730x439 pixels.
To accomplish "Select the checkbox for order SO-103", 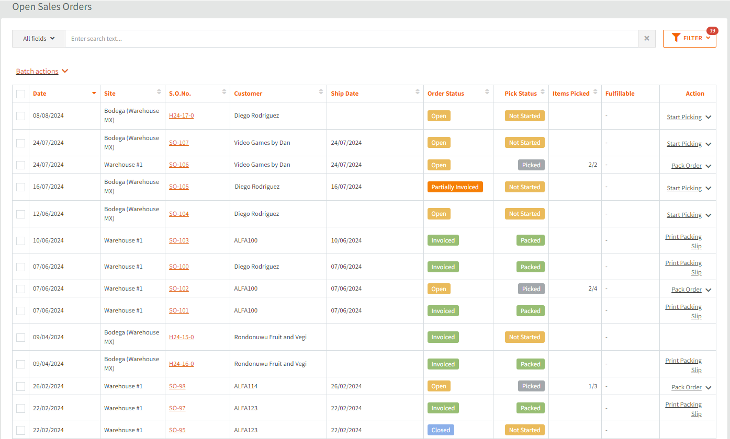I will pyautogui.click(x=20, y=241).
